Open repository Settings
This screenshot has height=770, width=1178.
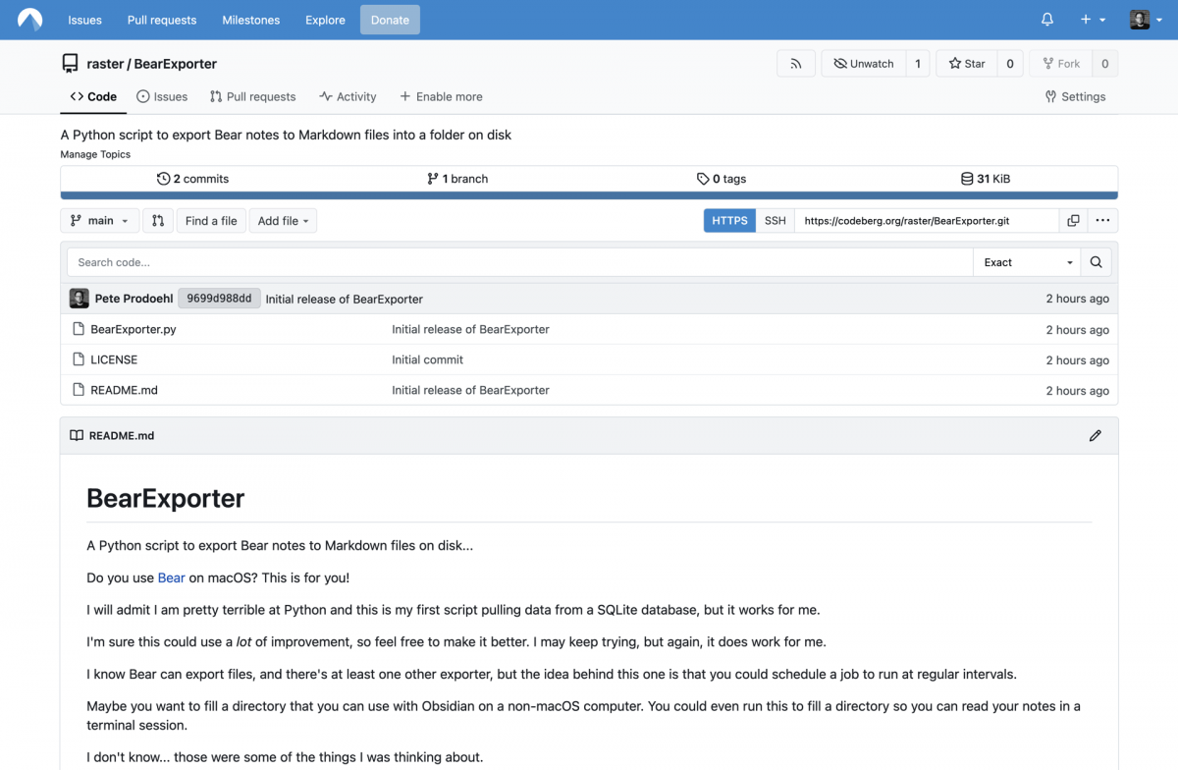click(x=1075, y=96)
